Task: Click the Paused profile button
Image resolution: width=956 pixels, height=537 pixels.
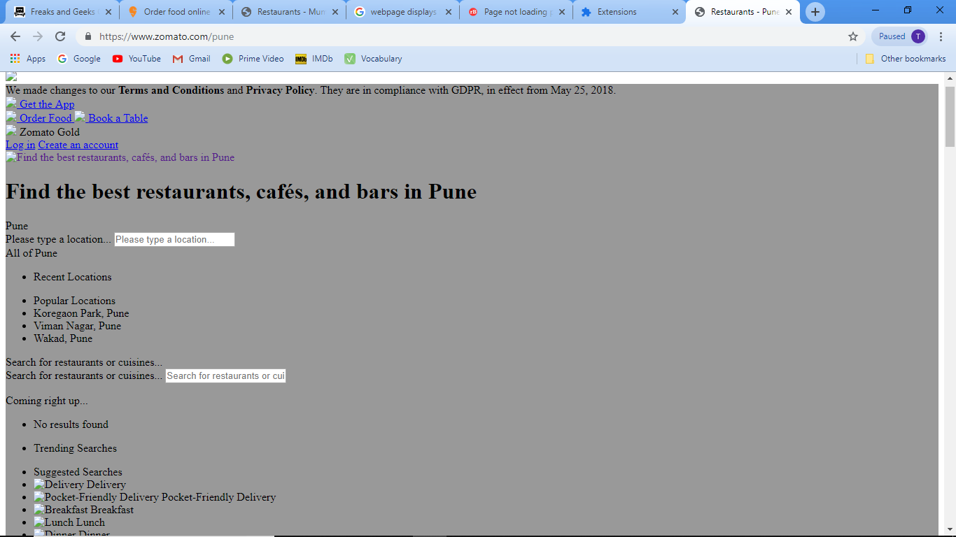Action: coord(900,36)
